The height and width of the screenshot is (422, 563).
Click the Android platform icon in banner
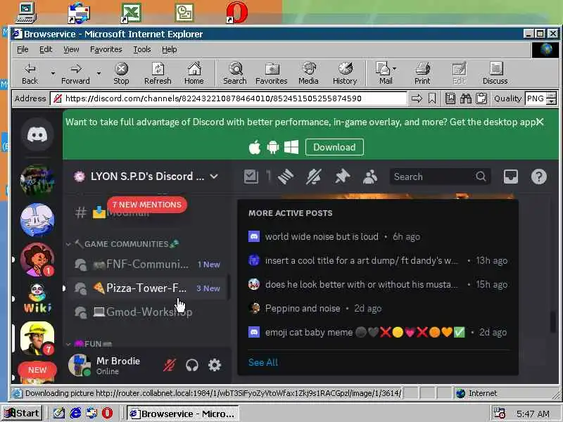273,147
